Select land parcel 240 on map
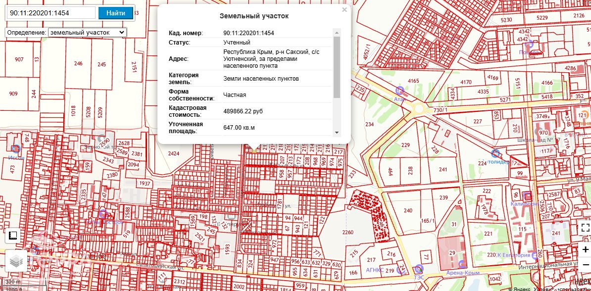This screenshot has height=291, width=591. (408, 210)
